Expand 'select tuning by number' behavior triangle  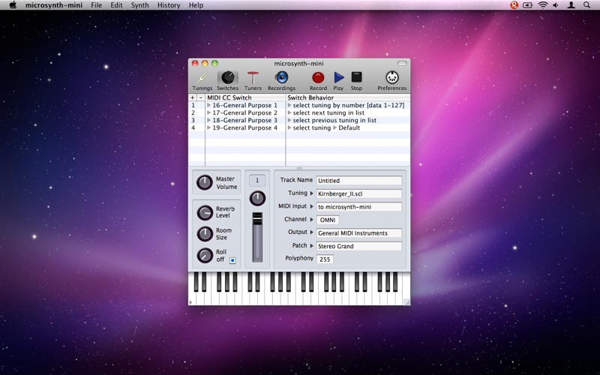tap(289, 105)
